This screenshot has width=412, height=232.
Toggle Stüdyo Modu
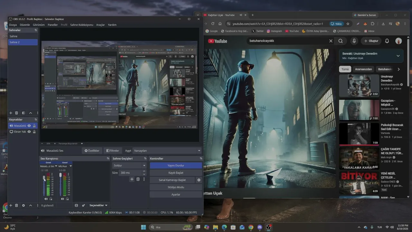point(176,187)
